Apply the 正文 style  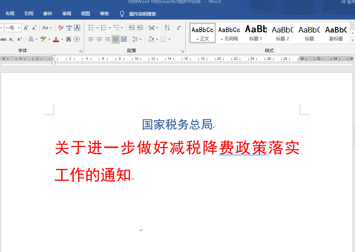203,33
